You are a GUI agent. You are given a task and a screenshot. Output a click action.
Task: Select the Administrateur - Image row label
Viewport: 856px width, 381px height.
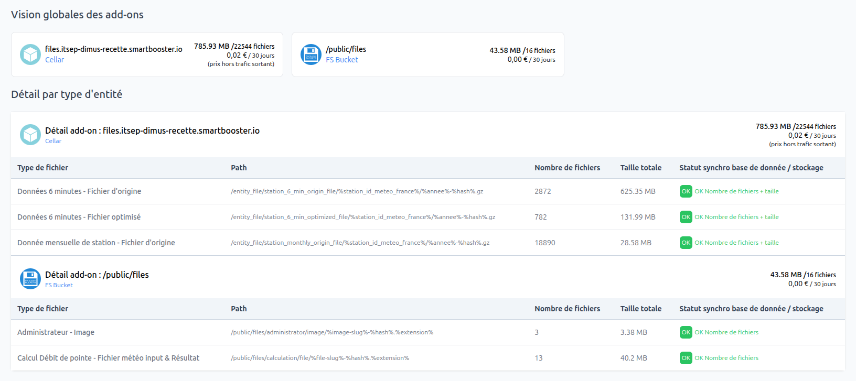[x=56, y=332]
